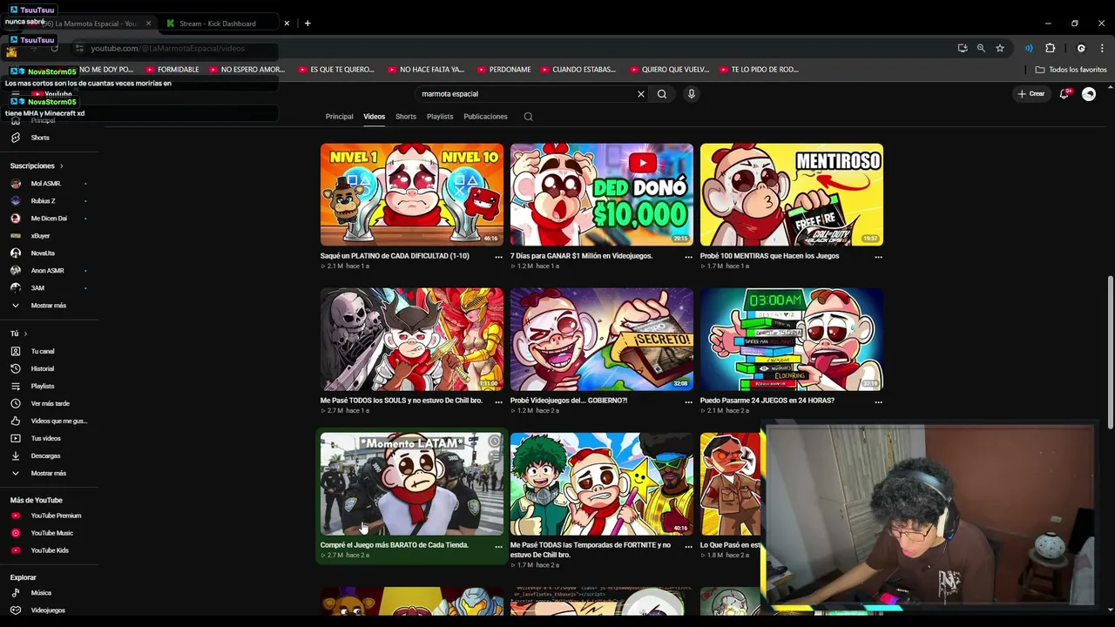Clear the search box text
The height and width of the screenshot is (627, 1115).
[641, 94]
